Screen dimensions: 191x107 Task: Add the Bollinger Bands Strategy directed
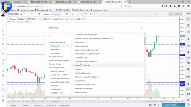tap(86, 54)
